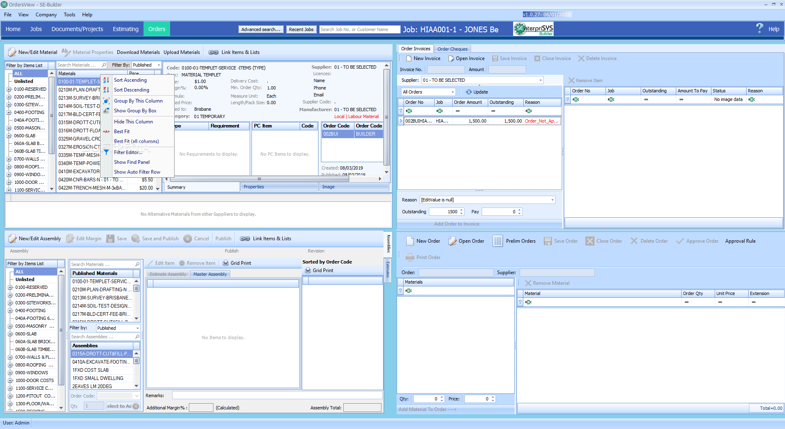Click the Approval Rule button
The width and height of the screenshot is (785, 429).
point(740,241)
